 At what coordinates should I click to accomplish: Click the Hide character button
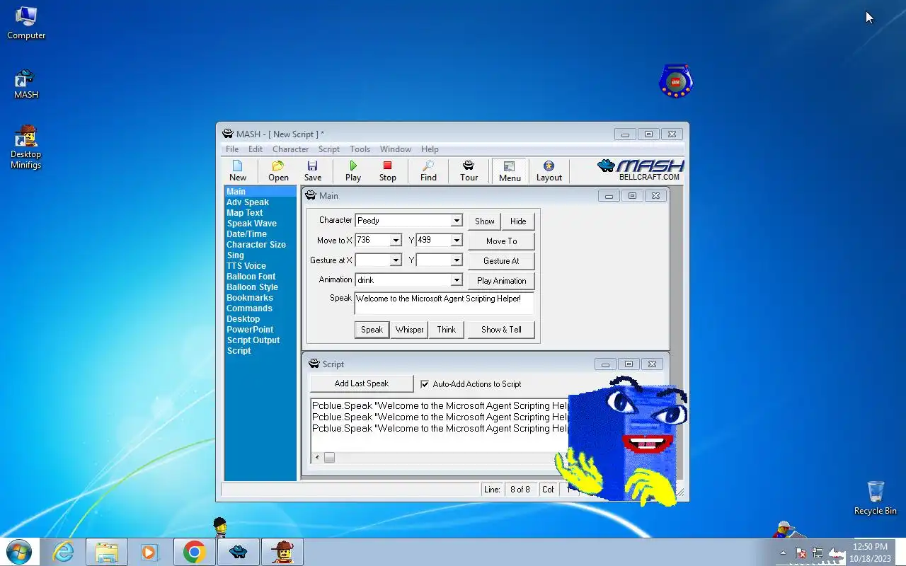pyautogui.click(x=518, y=221)
